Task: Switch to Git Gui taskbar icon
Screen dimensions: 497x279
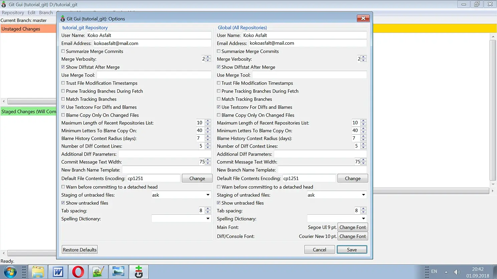Action: click(x=139, y=272)
